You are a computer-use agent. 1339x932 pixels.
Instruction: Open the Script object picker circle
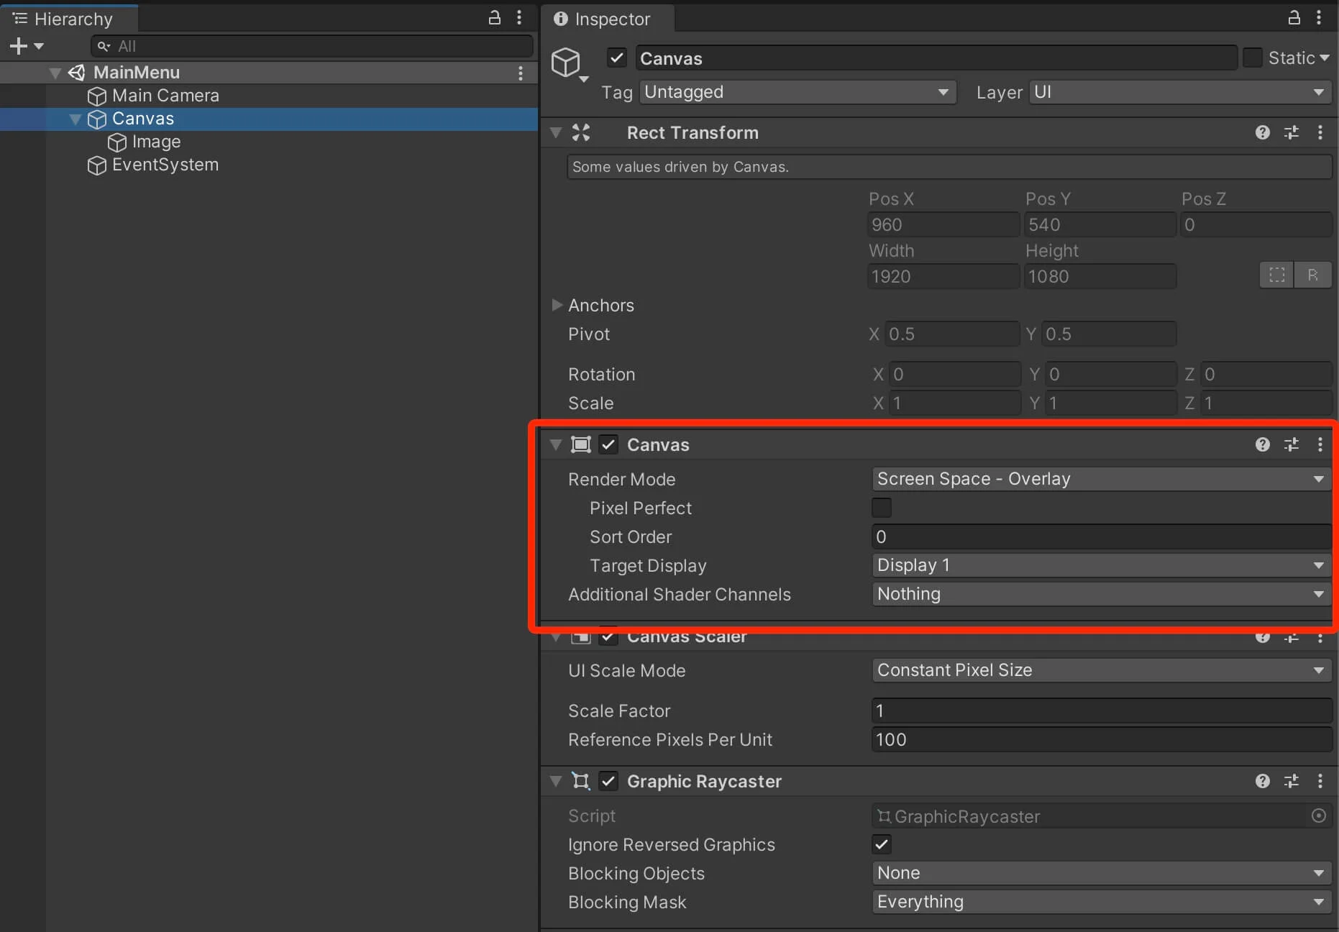point(1319,815)
